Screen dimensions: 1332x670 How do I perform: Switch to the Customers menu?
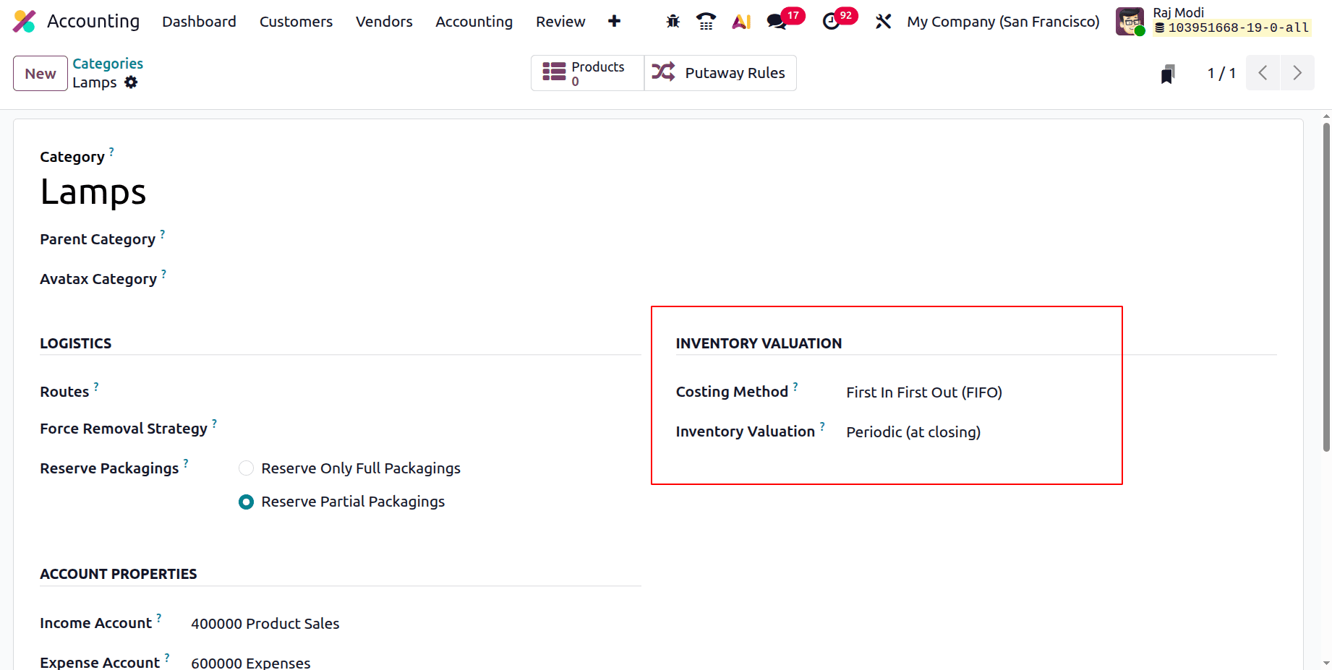(295, 21)
